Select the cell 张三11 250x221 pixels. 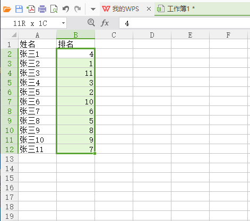pos(37,149)
